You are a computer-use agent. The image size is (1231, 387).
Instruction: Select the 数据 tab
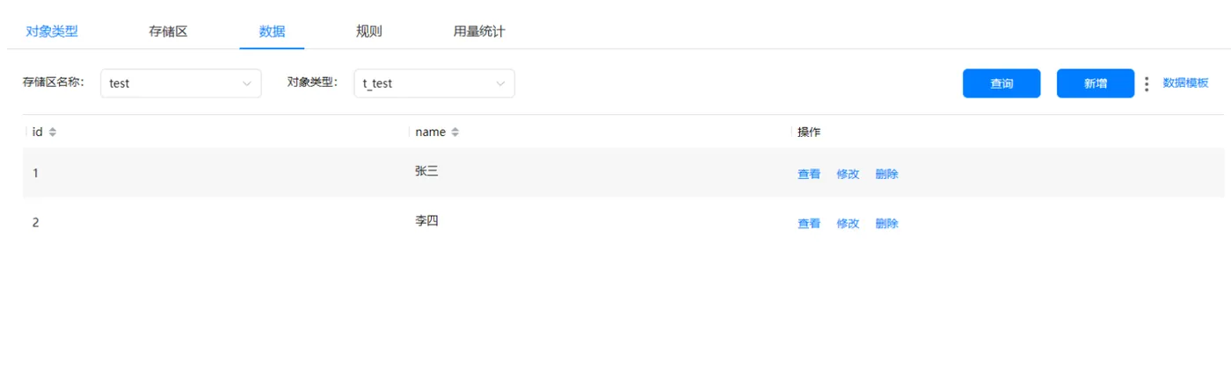tap(272, 32)
